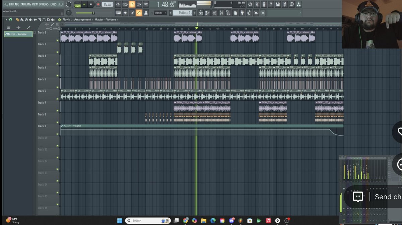Open the Piano roll view icon
The width and height of the screenshot is (402, 225).
pos(207,13)
